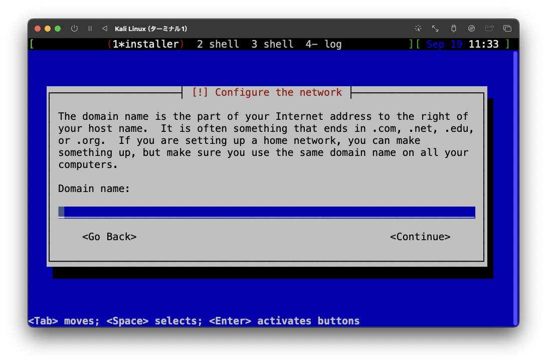Capture guest mouse input via cursor icon
Viewport: 547px width, 364px height.
418,29
